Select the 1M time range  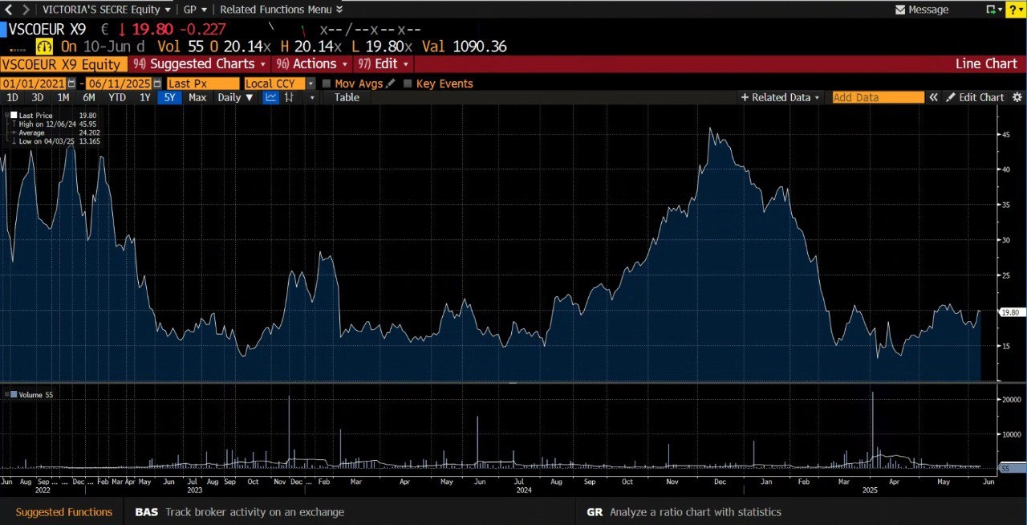(x=63, y=97)
